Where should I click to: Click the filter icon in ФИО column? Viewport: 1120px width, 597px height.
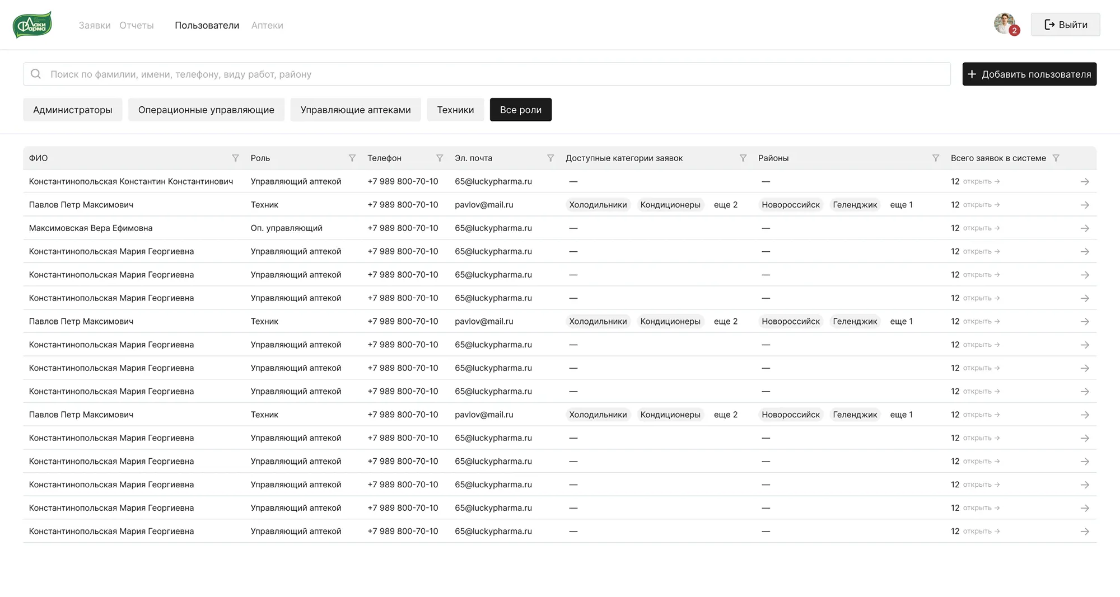point(235,158)
